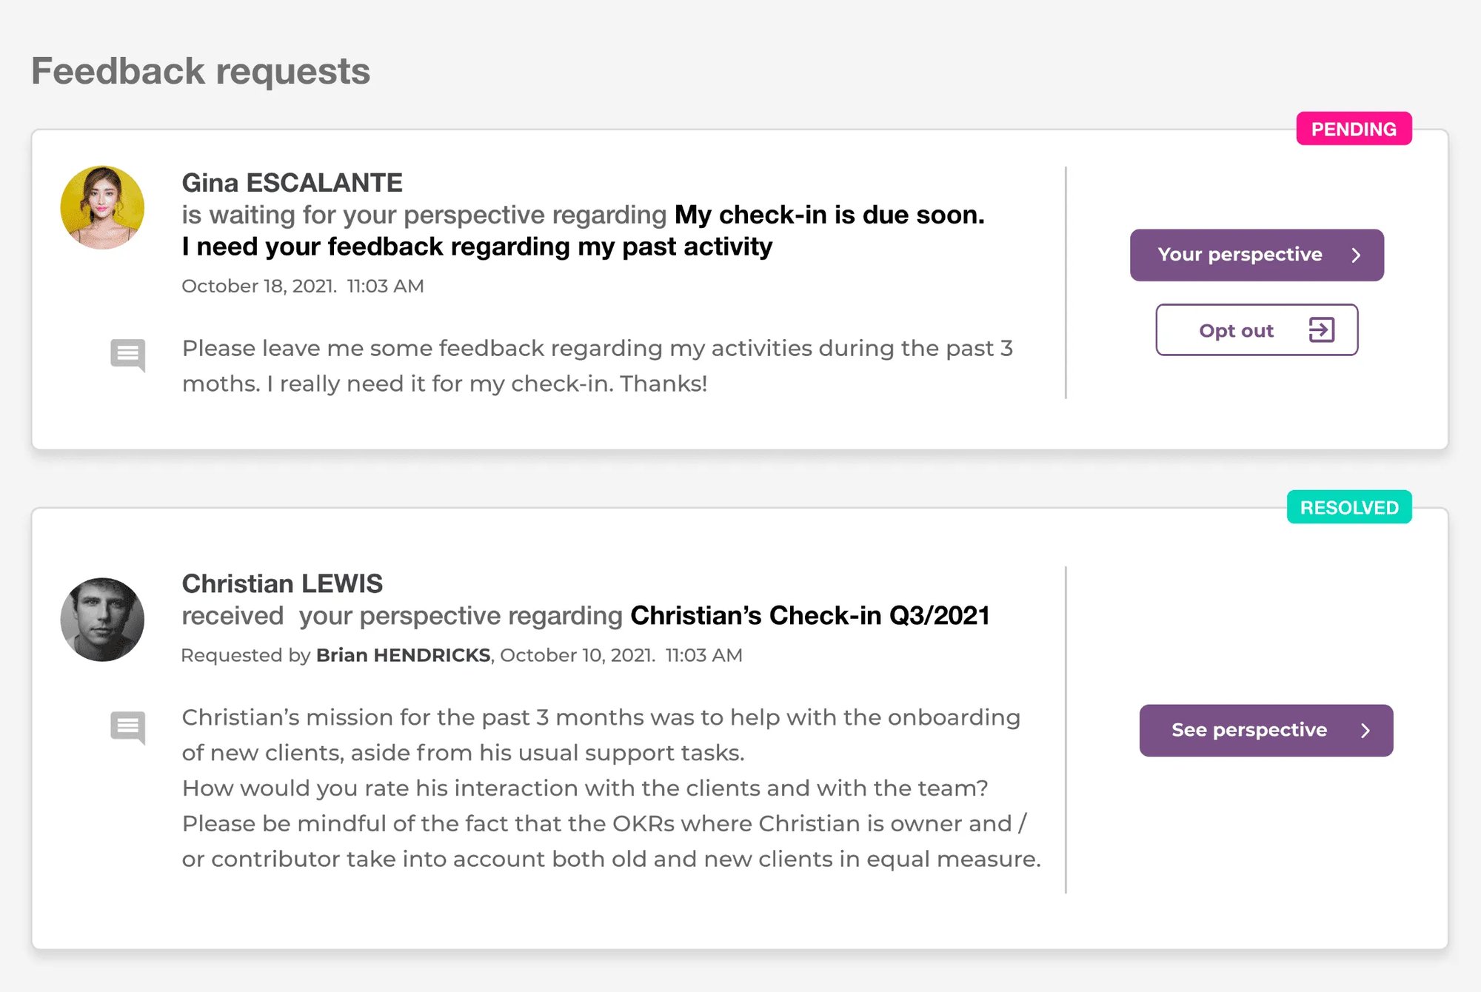Select the October 18, 2021 timestamp
Image resolution: width=1481 pixels, height=992 pixels.
pos(303,286)
